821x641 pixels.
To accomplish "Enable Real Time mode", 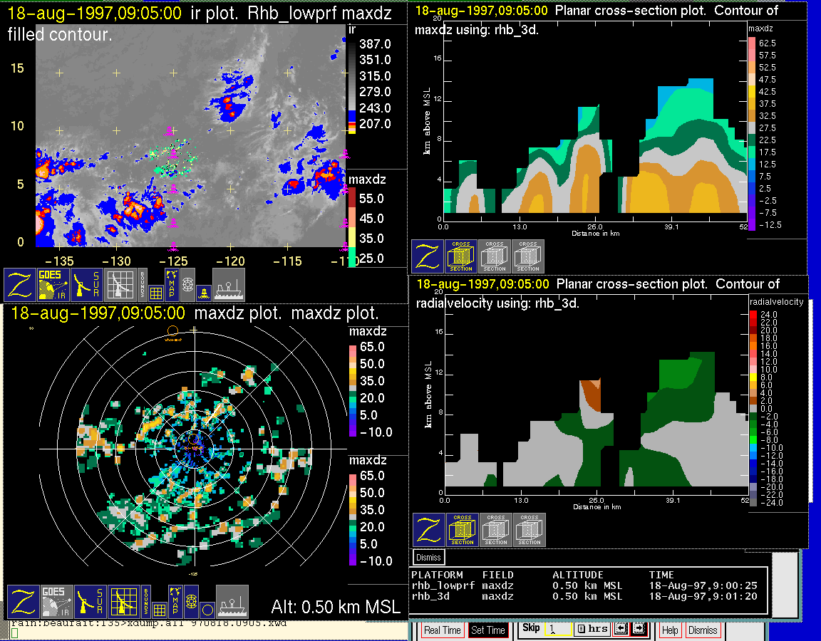I will point(442,630).
